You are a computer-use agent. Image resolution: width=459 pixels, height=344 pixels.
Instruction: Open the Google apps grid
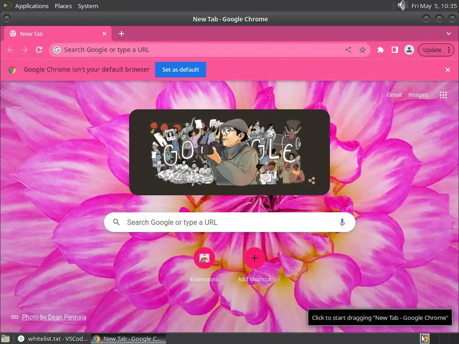tap(443, 95)
